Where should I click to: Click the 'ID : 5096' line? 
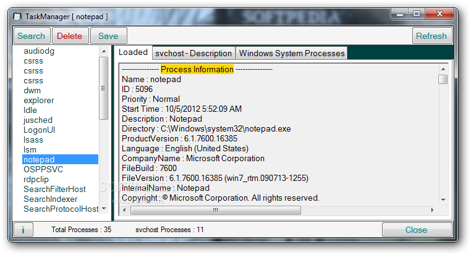point(137,90)
